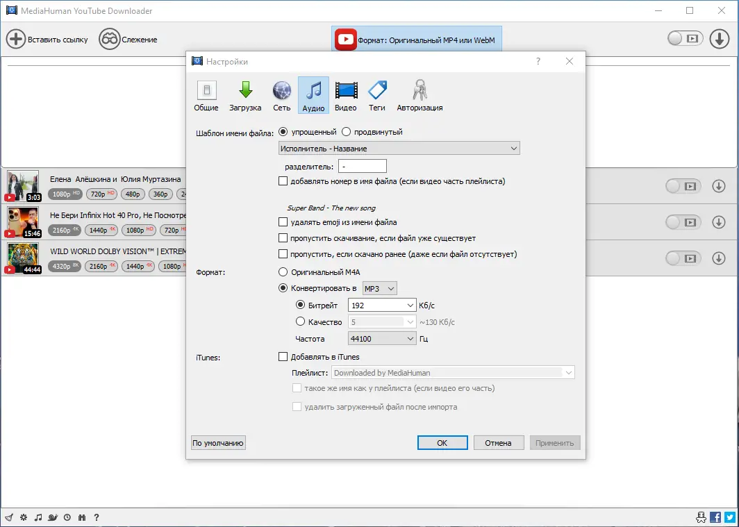
Task: Click the tiger WILD WORLD video thumbnail
Action: [x=24, y=258]
